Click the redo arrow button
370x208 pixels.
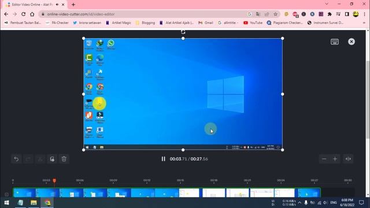(28, 159)
